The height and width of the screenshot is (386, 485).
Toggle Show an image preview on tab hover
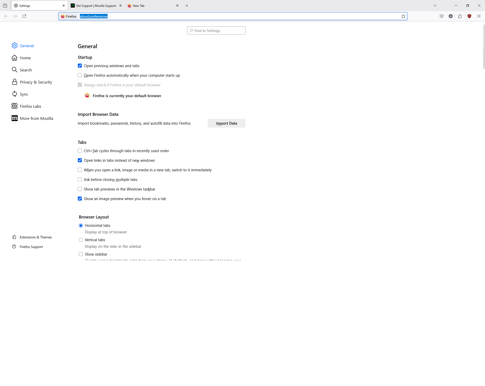click(80, 199)
